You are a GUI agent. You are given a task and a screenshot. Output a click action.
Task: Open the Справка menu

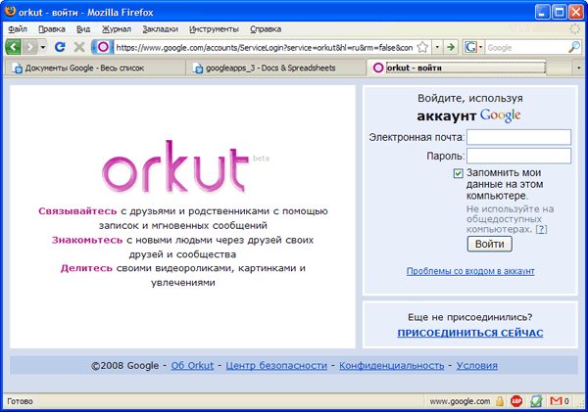pos(266,29)
